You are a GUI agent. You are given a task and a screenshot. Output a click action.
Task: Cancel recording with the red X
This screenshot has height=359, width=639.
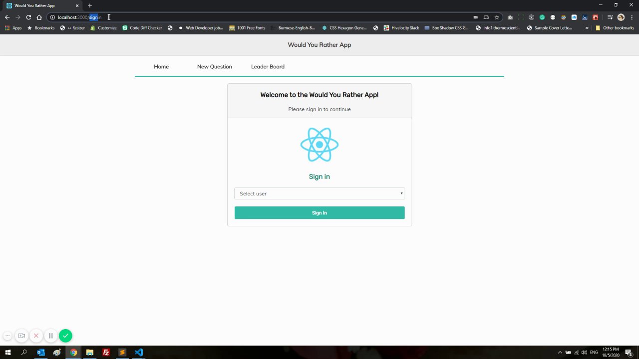pos(36,336)
